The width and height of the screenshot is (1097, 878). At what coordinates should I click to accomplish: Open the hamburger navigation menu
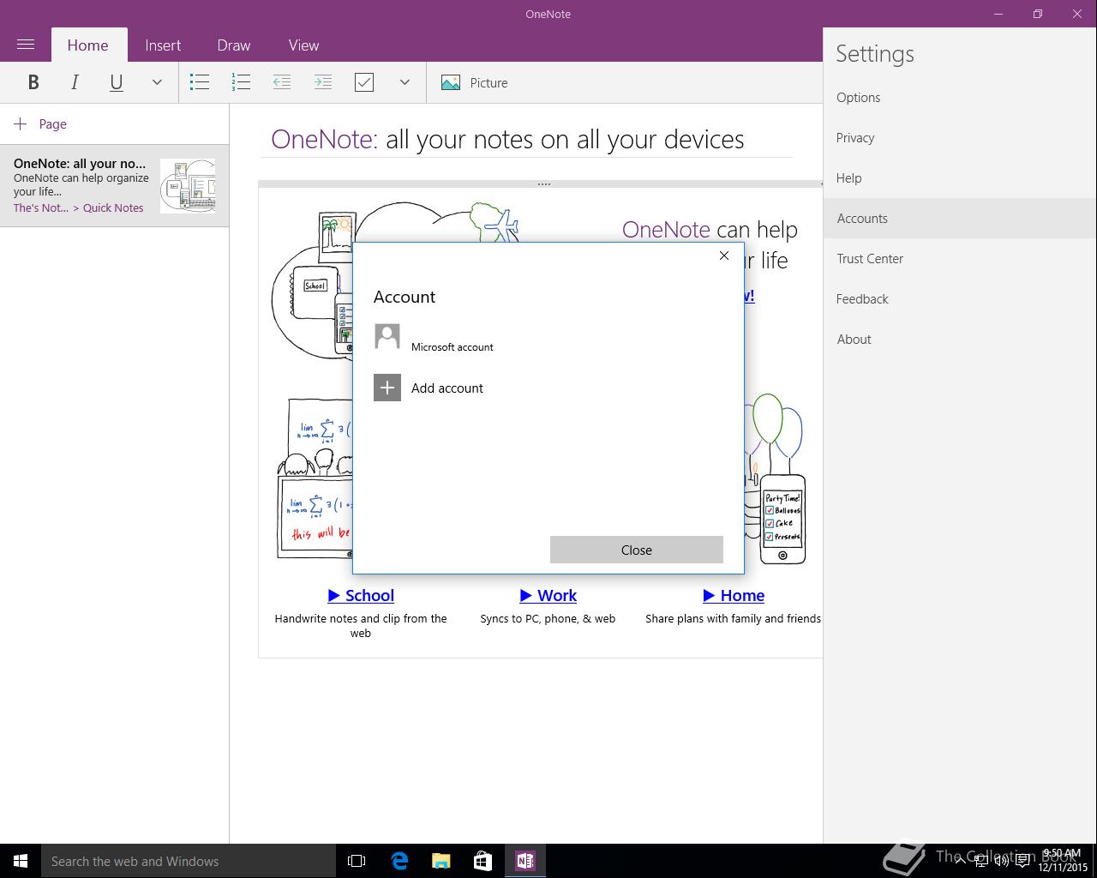(26, 45)
